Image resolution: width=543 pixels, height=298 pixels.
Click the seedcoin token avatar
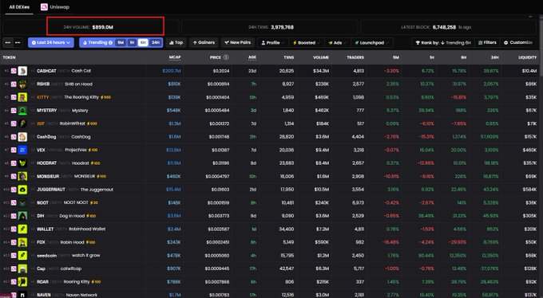pos(22,256)
